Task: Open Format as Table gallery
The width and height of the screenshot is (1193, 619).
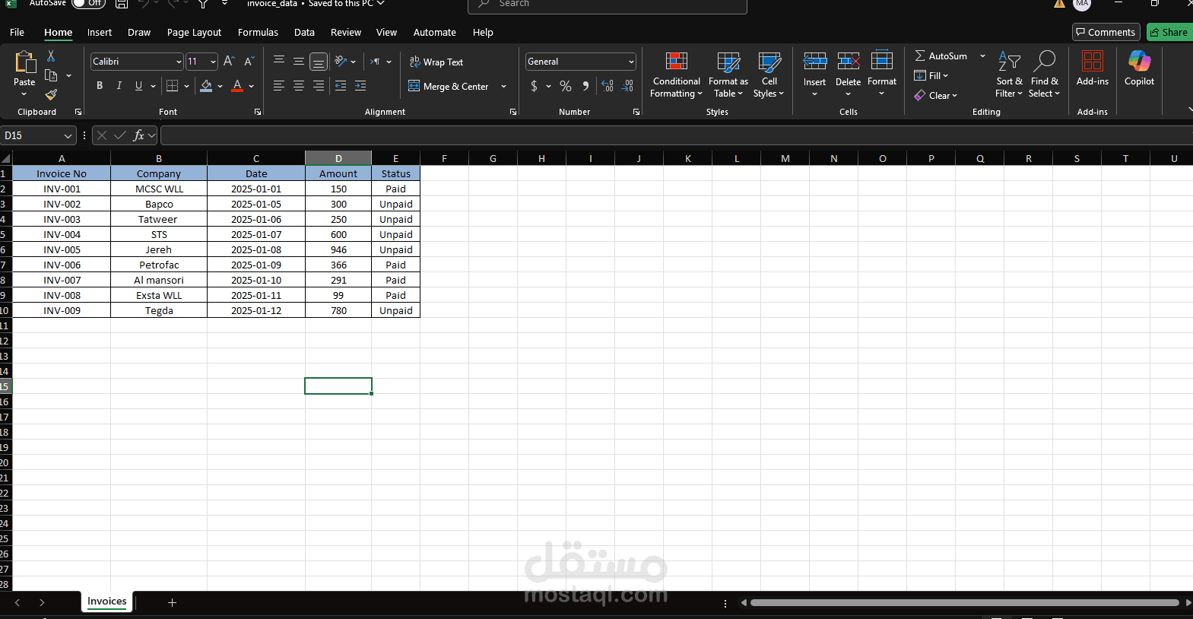Action: [728, 75]
